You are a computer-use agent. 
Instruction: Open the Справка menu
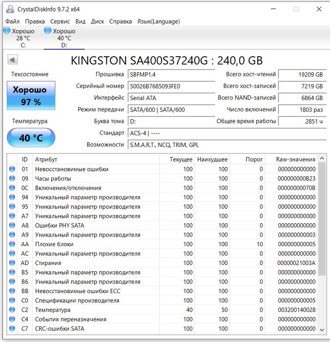tap(121, 21)
